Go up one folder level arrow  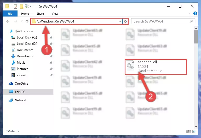(27, 21)
